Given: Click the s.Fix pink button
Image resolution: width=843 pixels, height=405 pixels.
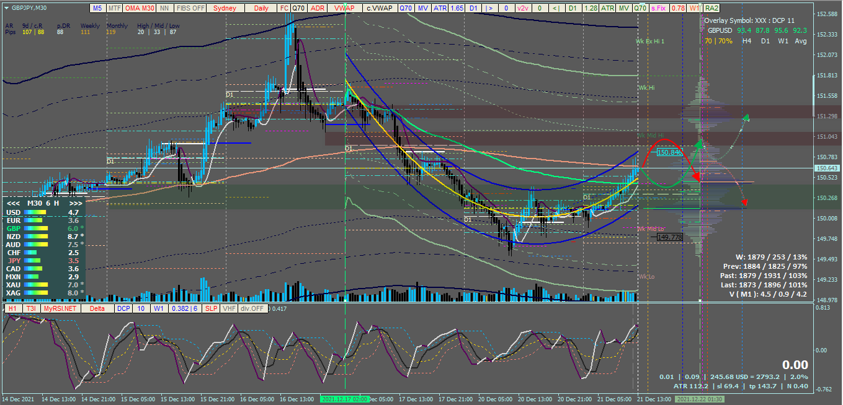Looking at the screenshot, I should [659, 8].
